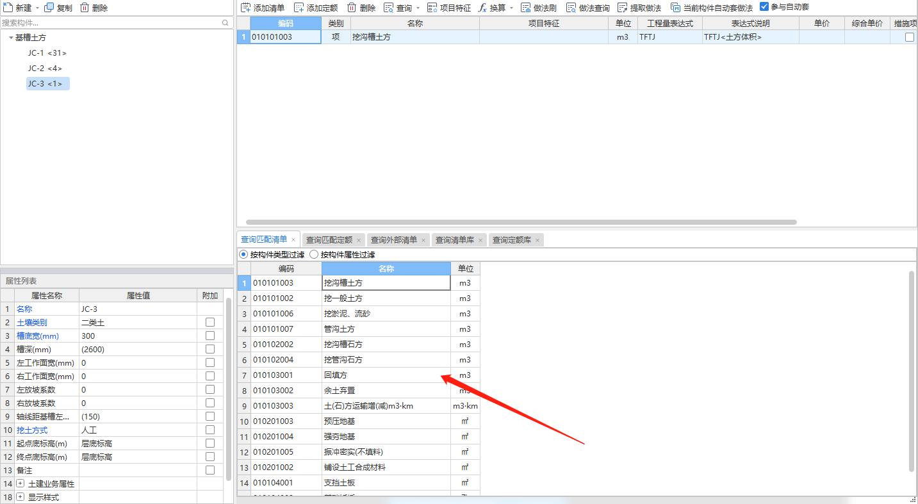Viewport: 918px width, 504px height.
Task: Check 附加 box for 槽深(mm)
Action: tap(210, 349)
